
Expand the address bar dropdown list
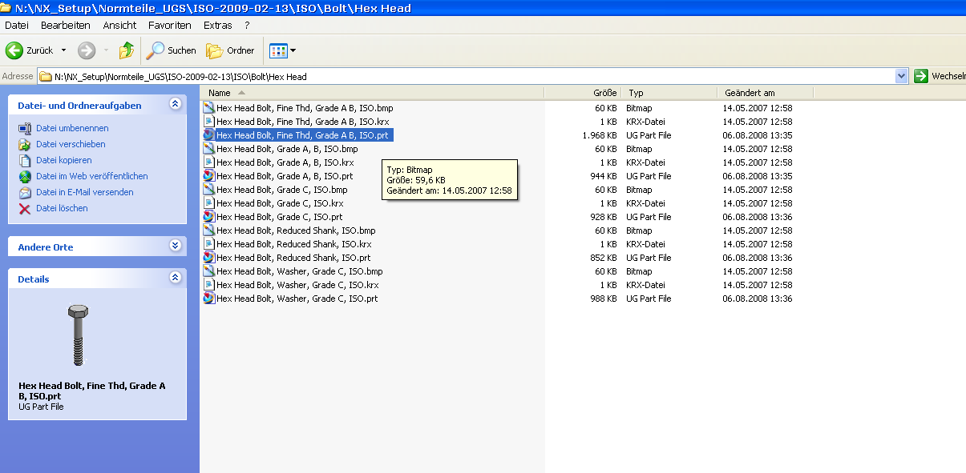point(902,77)
